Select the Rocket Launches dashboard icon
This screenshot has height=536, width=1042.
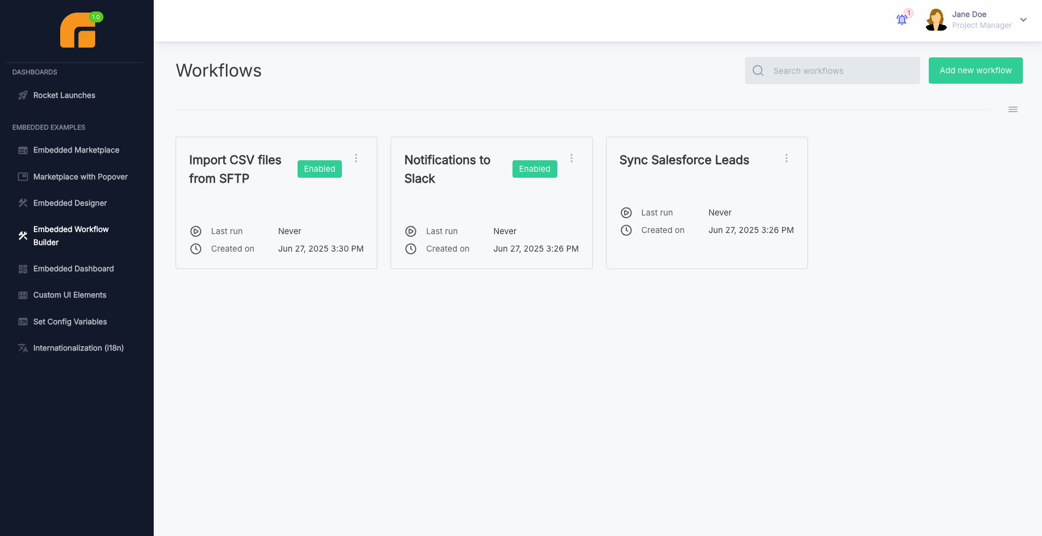pyautogui.click(x=22, y=95)
